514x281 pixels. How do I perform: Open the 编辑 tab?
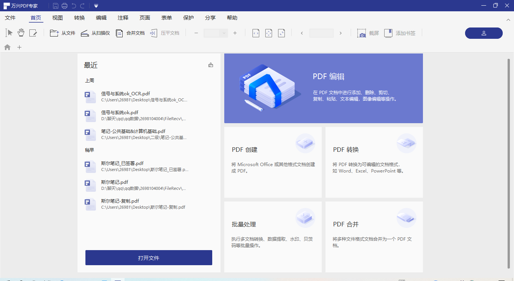click(101, 18)
